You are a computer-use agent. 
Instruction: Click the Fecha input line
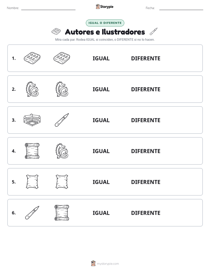pos(181,8)
